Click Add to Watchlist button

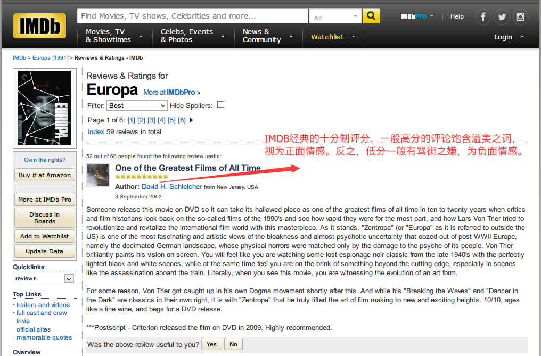click(x=45, y=236)
